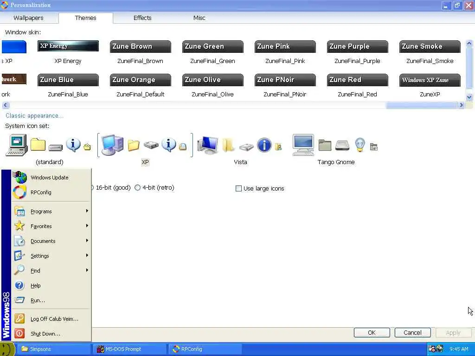This screenshot has width=475, height=356.
Task: Click the standard set info bubble icon
Action: (73, 145)
